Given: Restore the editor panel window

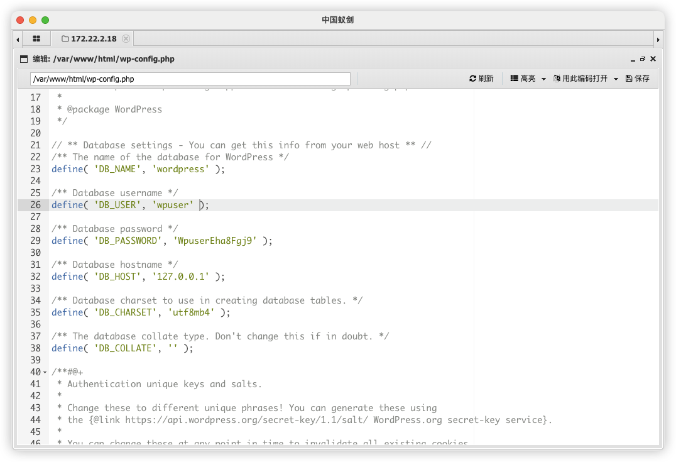Looking at the screenshot, I should pos(642,59).
